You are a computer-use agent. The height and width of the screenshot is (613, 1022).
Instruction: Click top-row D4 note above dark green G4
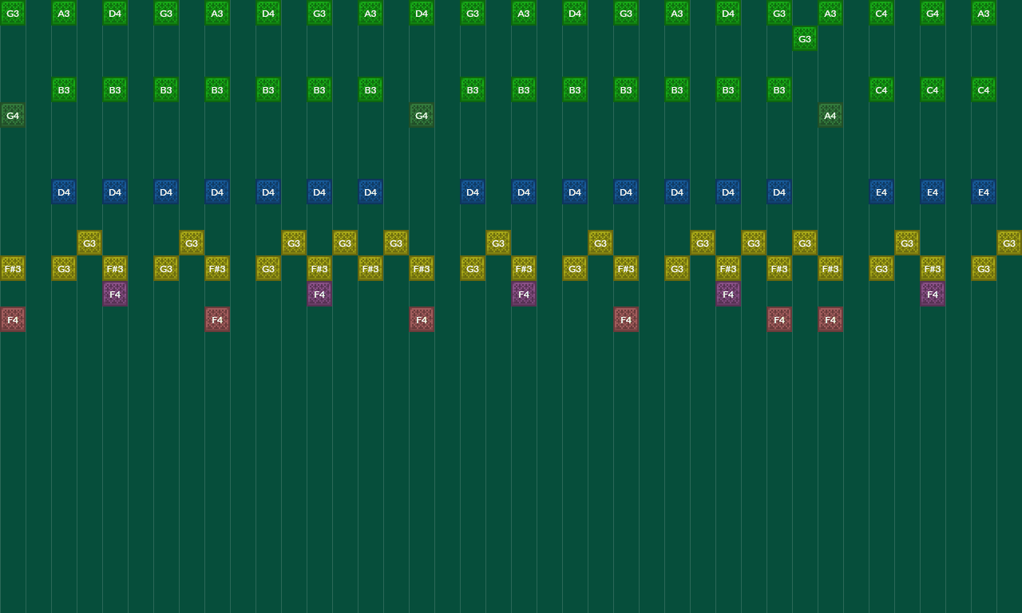422,14
